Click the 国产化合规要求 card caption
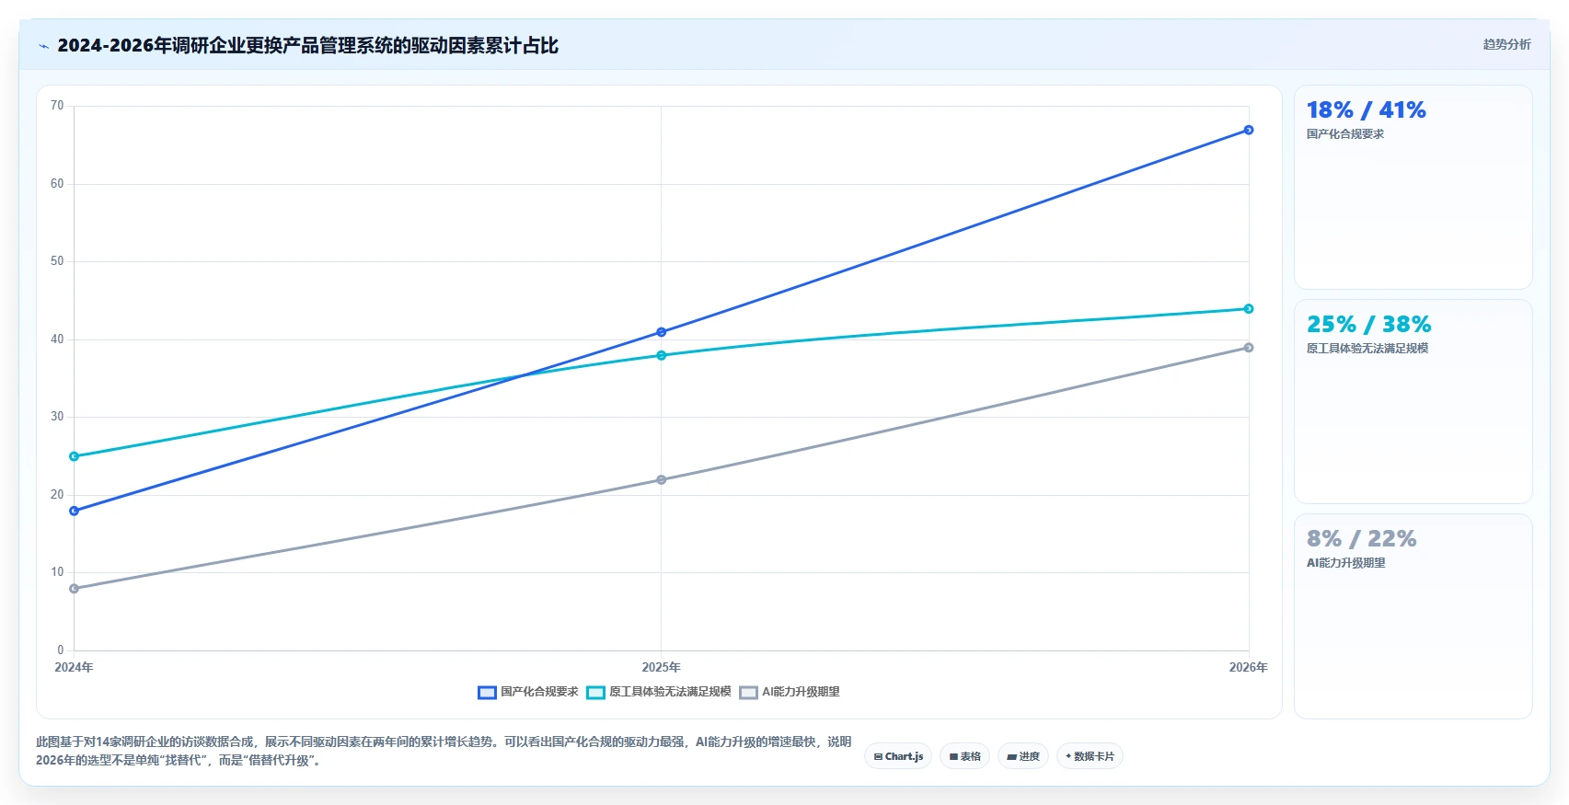This screenshot has height=805, width=1569. click(1345, 134)
